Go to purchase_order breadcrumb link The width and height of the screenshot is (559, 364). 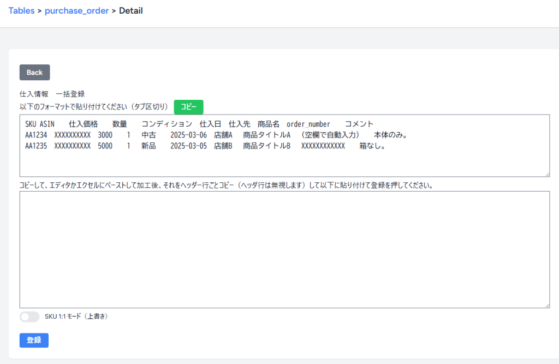[76, 10]
